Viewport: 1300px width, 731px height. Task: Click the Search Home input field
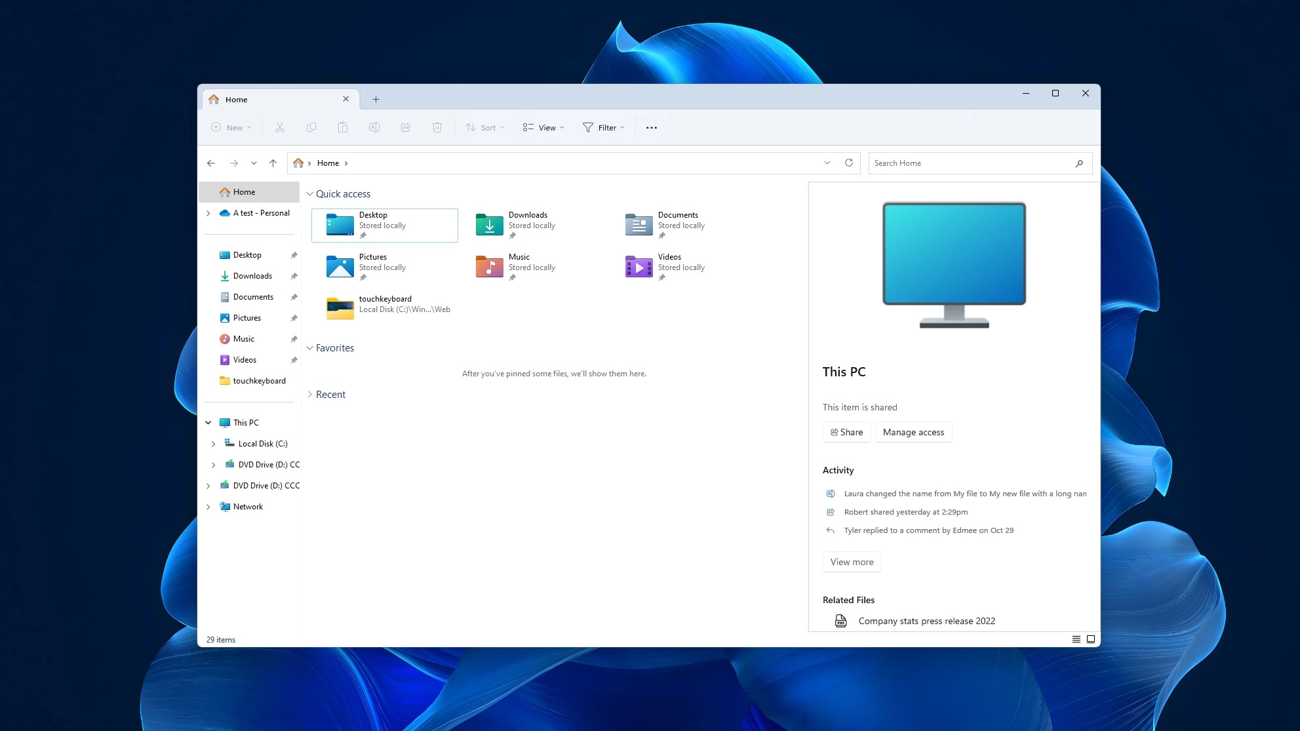click(x=970, y=163)
